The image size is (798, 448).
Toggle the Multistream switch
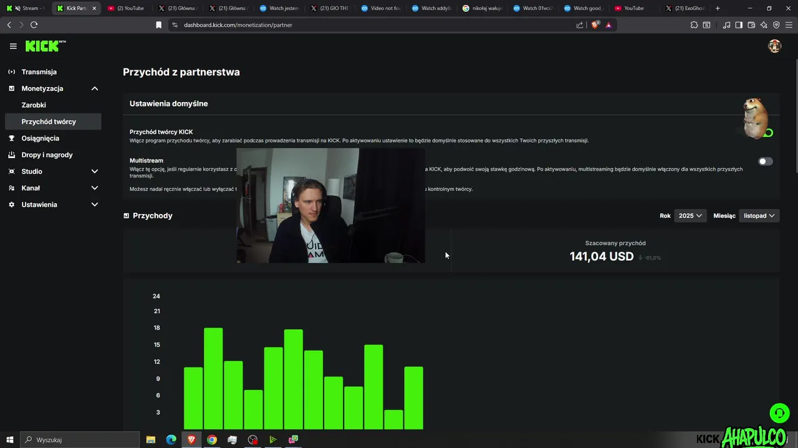pyautogui.click(x=765, y=161)
